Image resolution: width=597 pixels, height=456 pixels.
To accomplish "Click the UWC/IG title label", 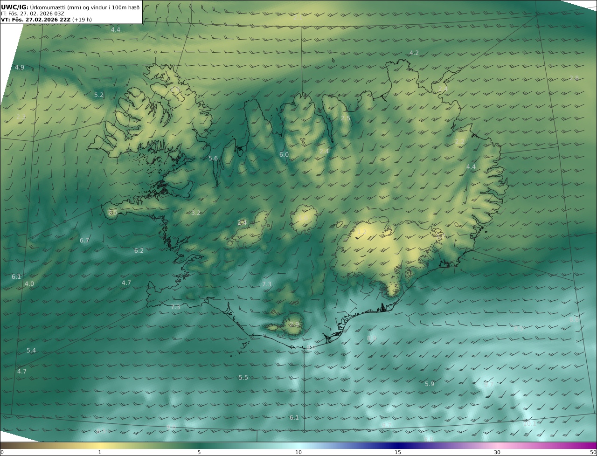I will 15,7.
